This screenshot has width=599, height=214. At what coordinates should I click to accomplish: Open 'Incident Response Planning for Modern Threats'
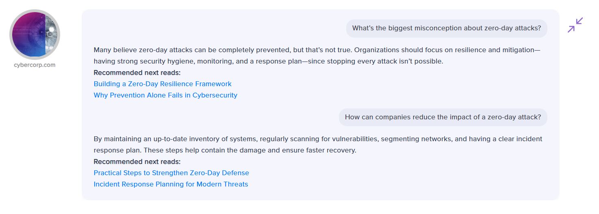pos(171,184)
